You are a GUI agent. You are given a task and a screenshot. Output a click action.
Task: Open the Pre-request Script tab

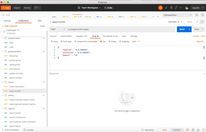tap(110, 36)
